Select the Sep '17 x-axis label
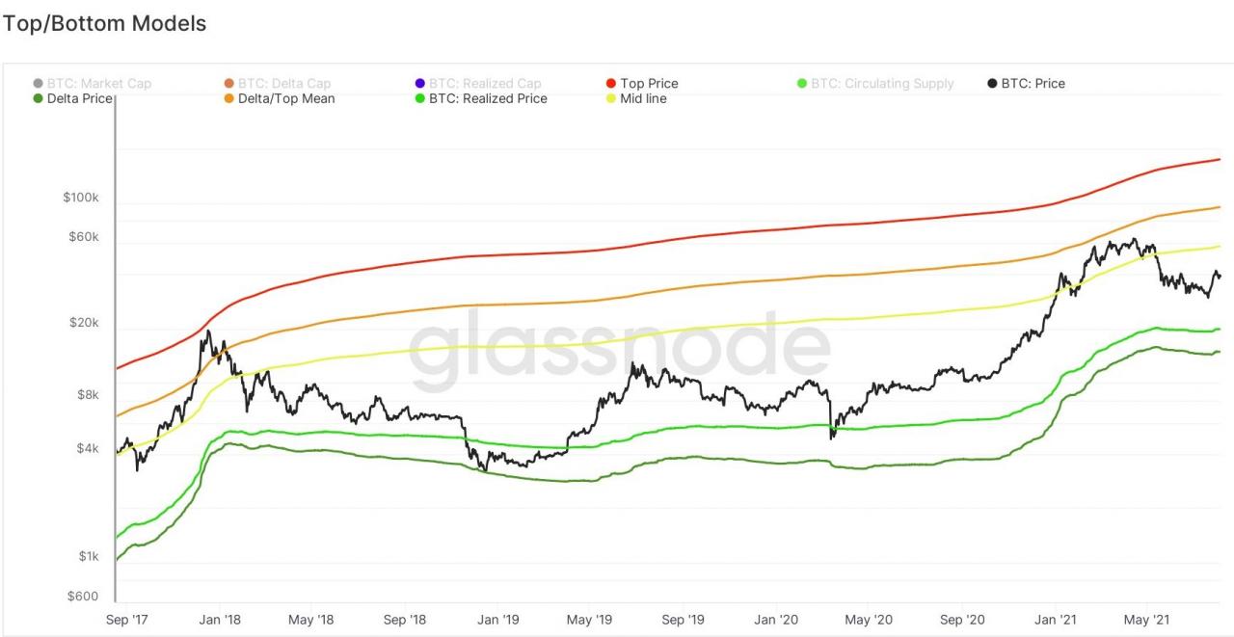Image resolution: width=1234 pixels, height=637 pixels. (x=125, y=621)
